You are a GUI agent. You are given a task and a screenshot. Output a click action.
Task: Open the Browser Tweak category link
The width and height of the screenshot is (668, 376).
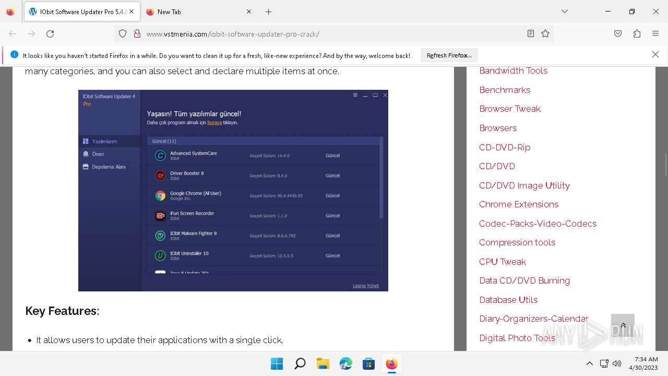510,109
